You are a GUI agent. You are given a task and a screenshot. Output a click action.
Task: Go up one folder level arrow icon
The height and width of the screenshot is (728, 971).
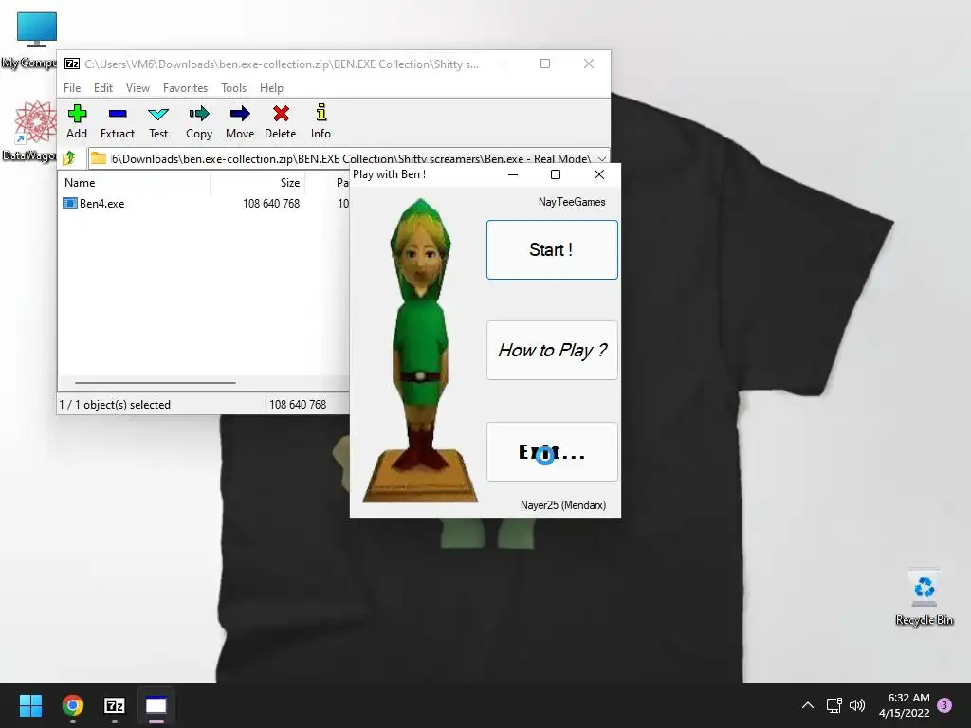click(69, 158)
